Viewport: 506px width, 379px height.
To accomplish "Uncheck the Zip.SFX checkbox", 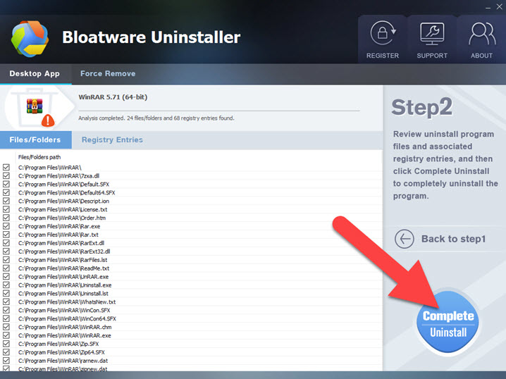I will pos(6,344).
